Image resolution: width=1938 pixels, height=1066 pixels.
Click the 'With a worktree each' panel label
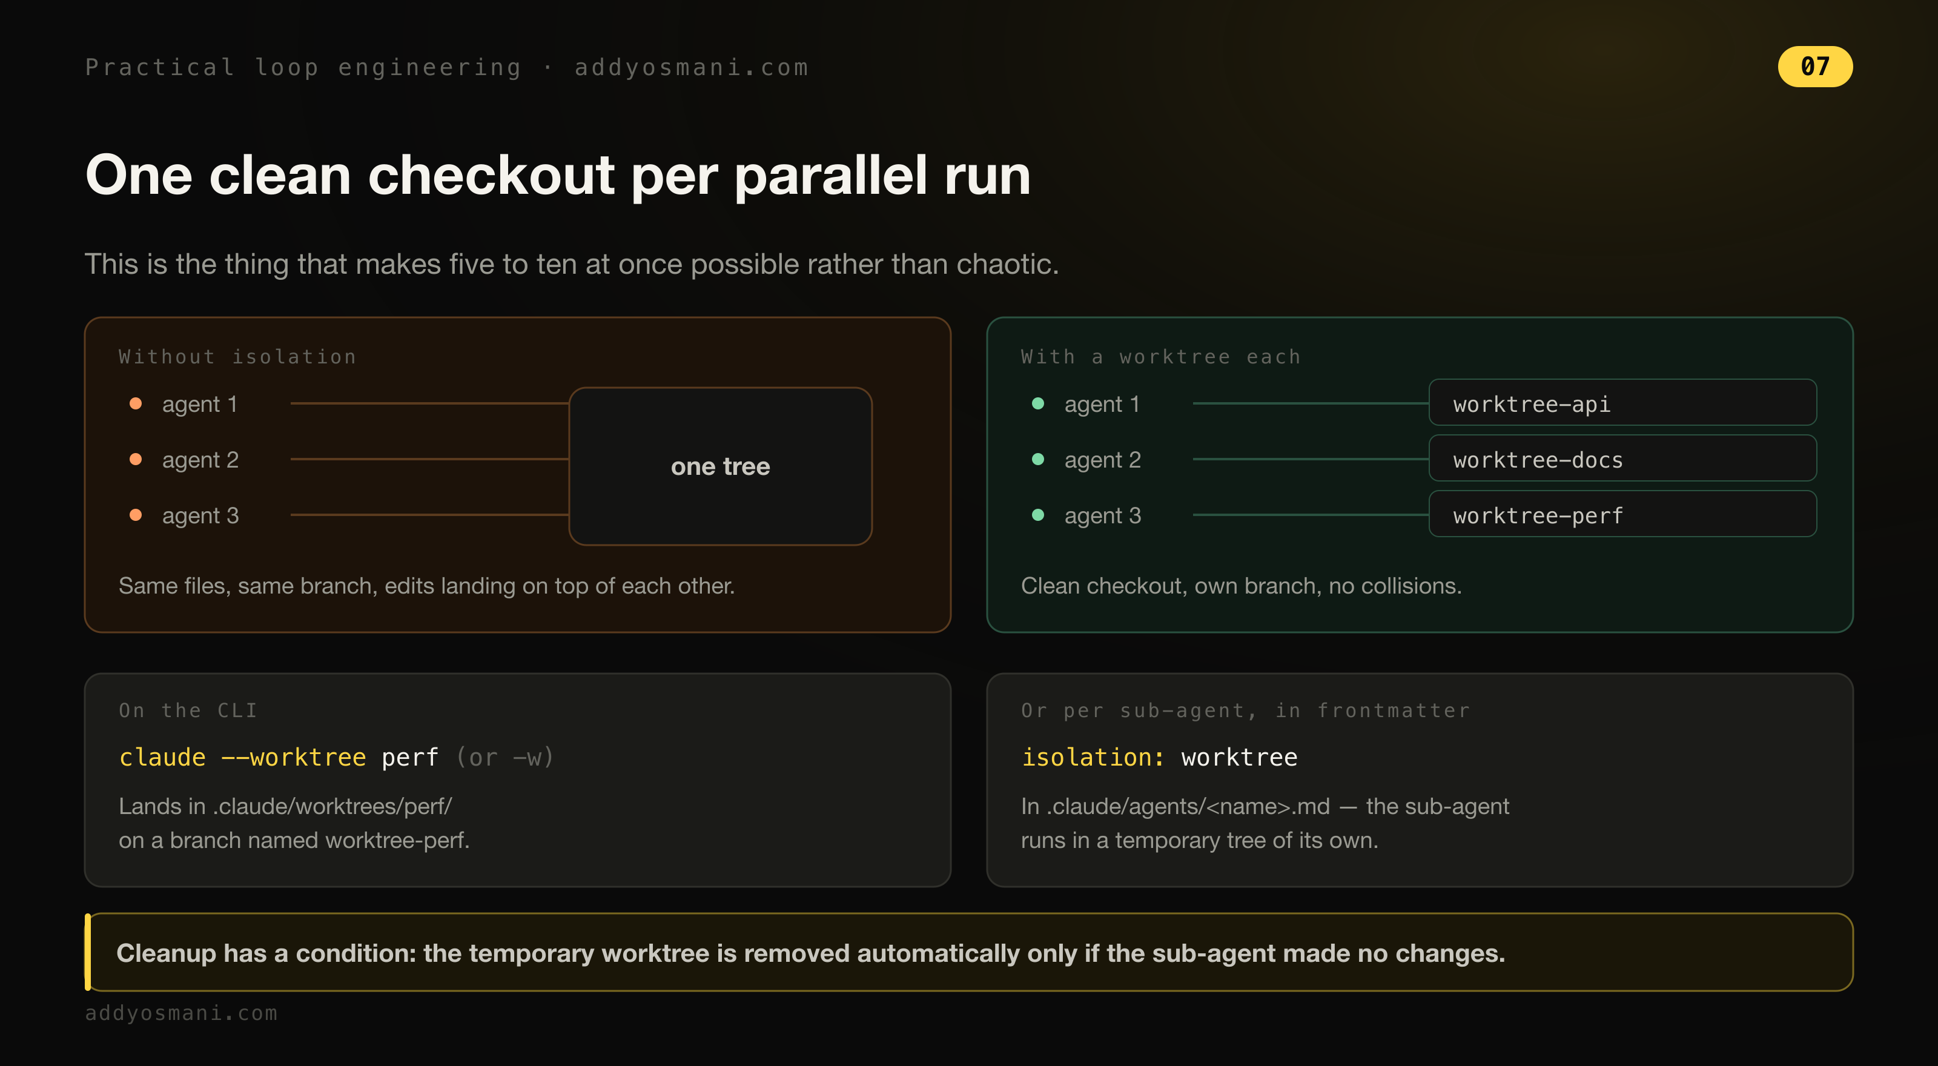(1160, 357)
